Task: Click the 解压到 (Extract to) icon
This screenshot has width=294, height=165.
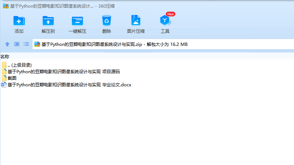Action: (48, 20)
